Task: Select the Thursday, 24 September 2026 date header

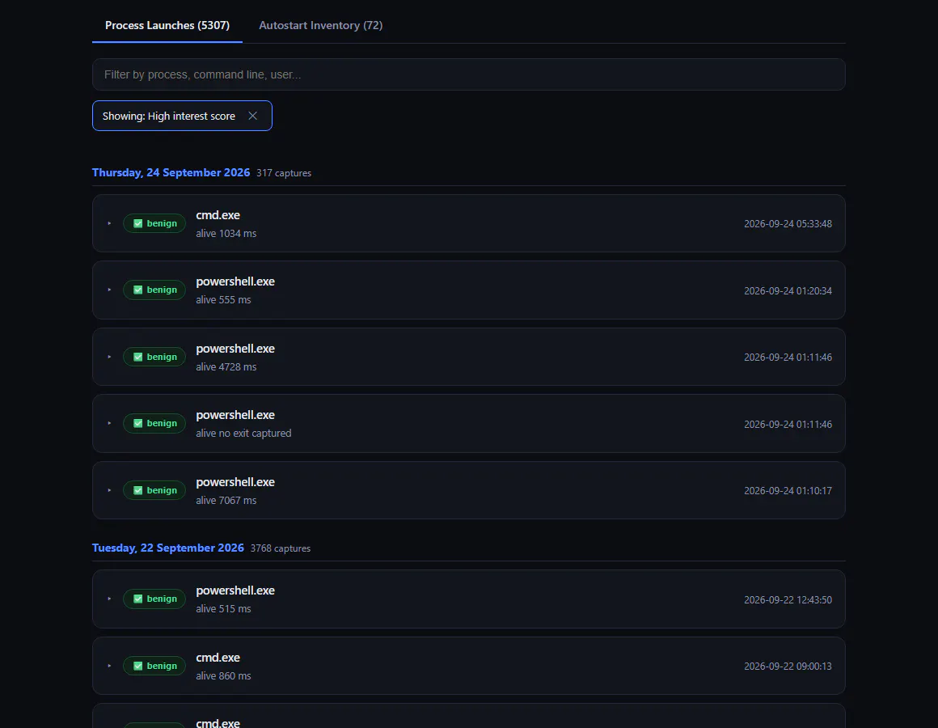Action: coord(171,172)
